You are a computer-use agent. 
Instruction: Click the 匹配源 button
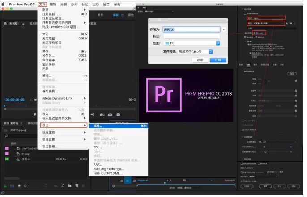click(x=292, y=74)
